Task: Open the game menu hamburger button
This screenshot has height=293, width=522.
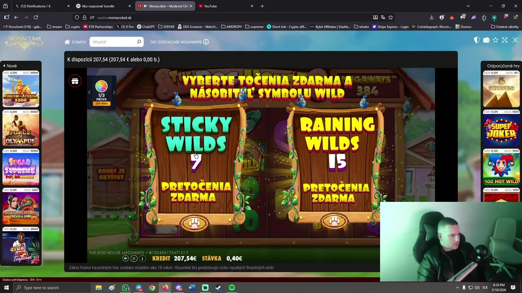Action: pyautogui.click(x=134, y=258)
